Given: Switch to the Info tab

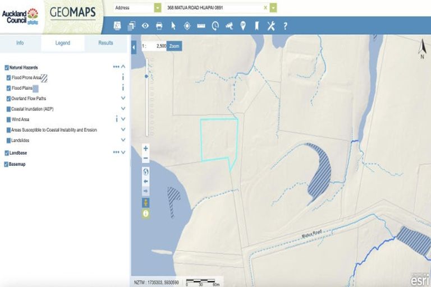Looking at the screenshot, I should [20, 43].
